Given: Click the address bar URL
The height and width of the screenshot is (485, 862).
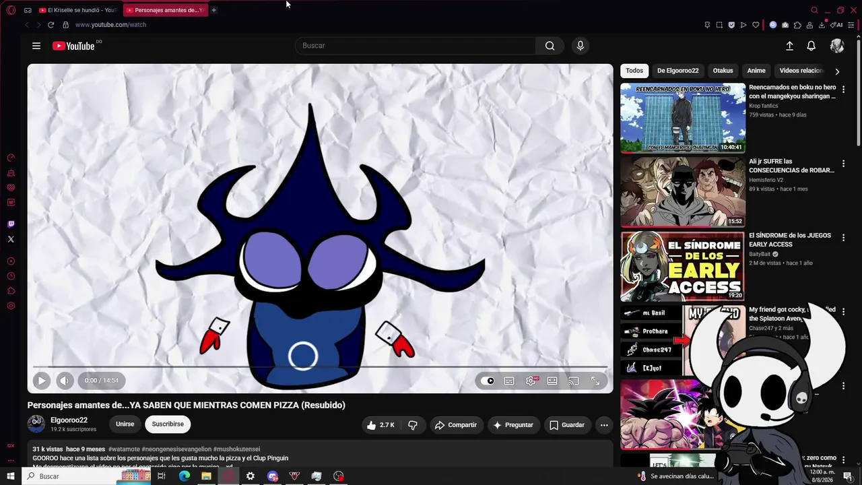Looking at the screenshot, I should (110, 25).
